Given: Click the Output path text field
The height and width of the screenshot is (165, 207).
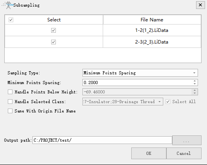Looking at the screenshot, I should [x=102, y=140].
